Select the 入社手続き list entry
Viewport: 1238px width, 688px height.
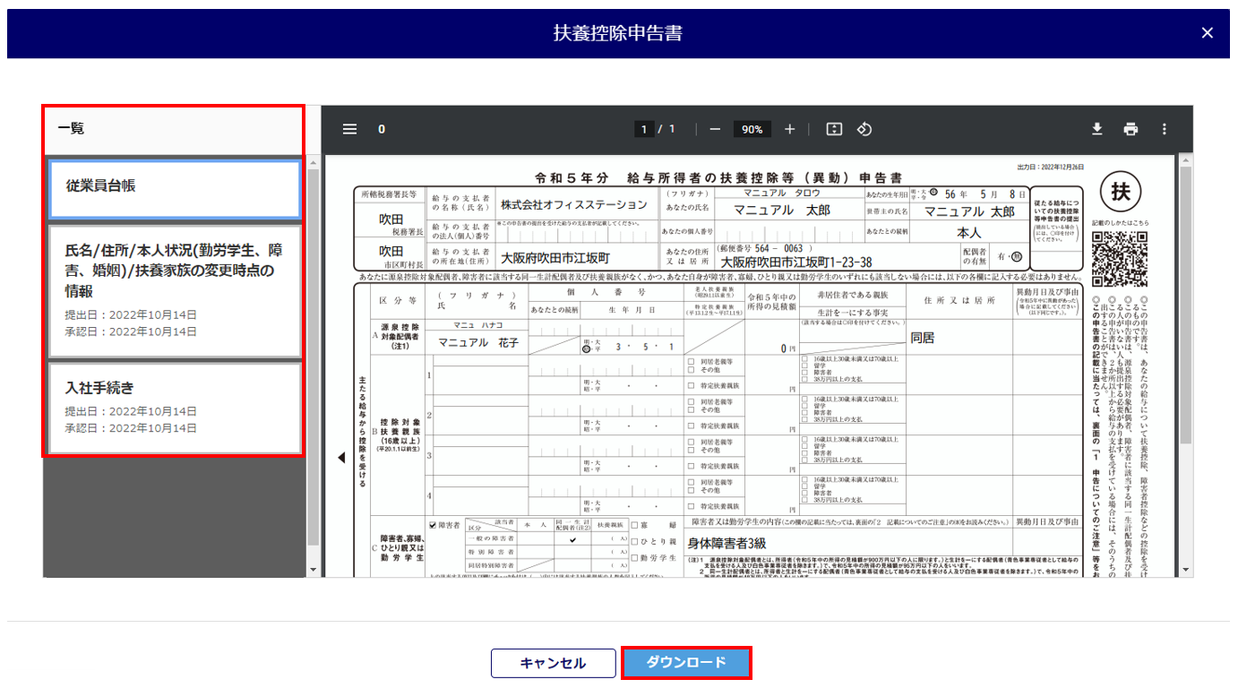pyautogui.click(x=175, y=408)
